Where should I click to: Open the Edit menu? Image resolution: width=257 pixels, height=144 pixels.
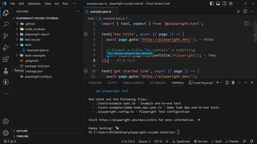pyautogui.click(x=21, y=4)
